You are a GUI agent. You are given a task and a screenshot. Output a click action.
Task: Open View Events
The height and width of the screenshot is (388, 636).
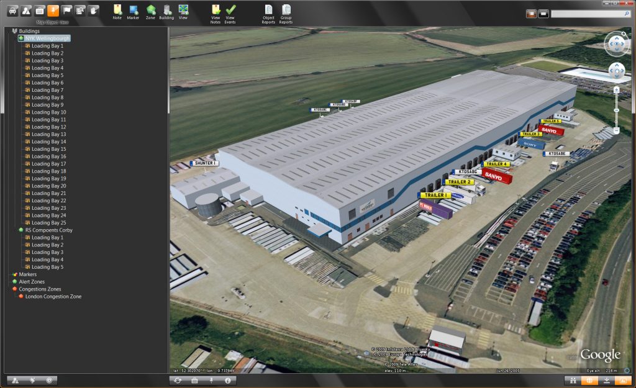pos(230,11)
